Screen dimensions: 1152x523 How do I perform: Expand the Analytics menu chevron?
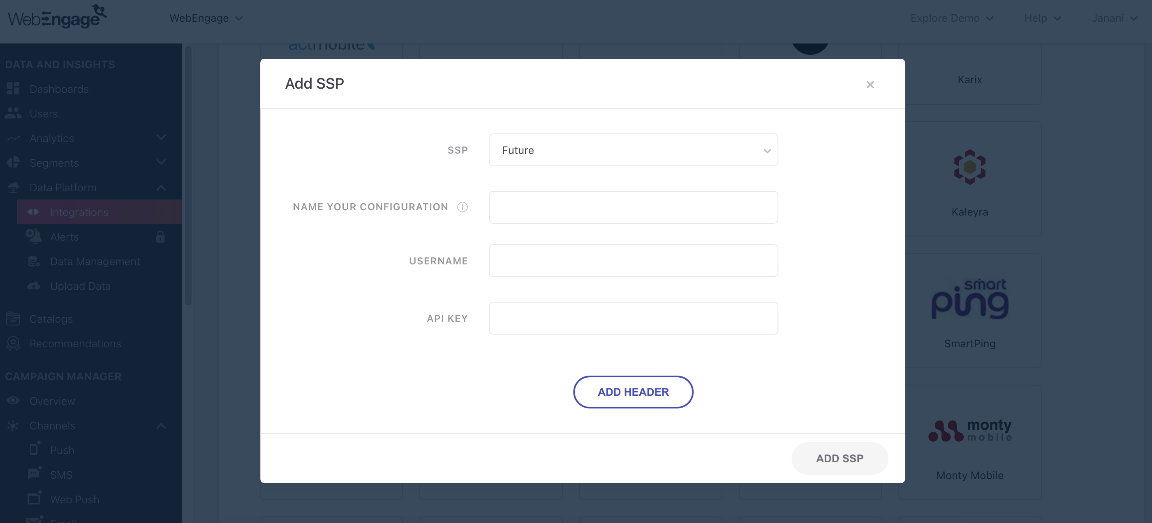click(161, 138)
